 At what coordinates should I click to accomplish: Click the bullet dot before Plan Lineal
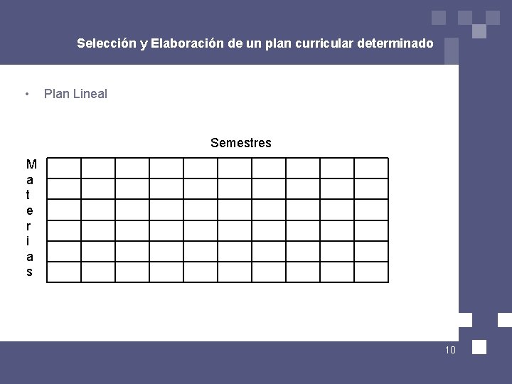click(x=26, y=94)
